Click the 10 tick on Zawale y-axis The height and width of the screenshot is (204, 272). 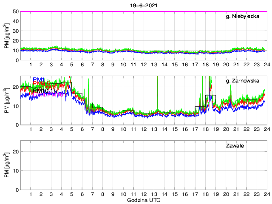click(15, 170)
